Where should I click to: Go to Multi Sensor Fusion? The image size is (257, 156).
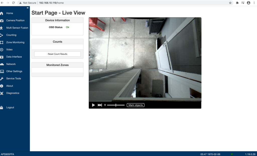[17, 28]
